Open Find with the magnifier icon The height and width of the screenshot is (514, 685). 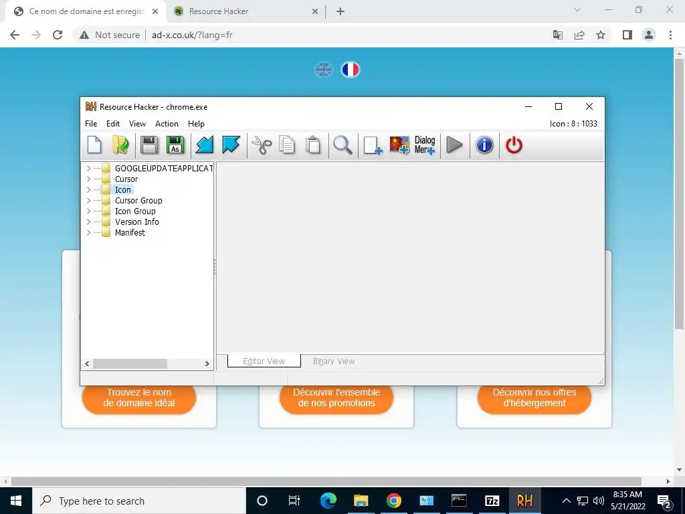(342, 145)
